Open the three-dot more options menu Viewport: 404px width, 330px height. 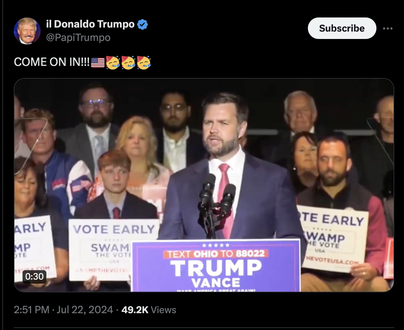pos(388,29)
